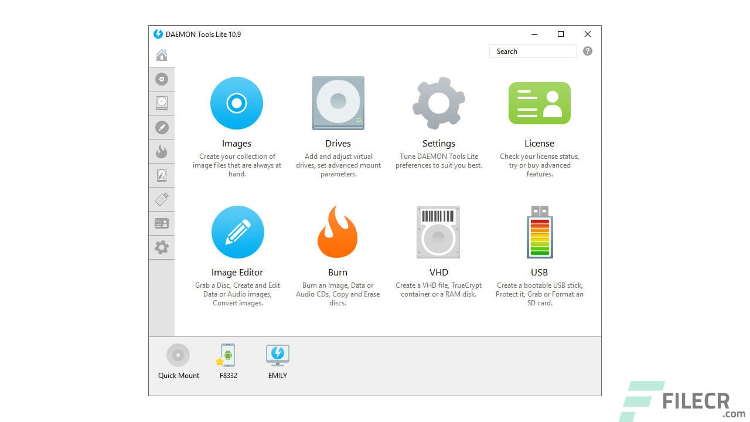The height and width of the screenshot is (422, 750).
Task: Click the Quick Mount disc icon
Action: tap(178, 355)
